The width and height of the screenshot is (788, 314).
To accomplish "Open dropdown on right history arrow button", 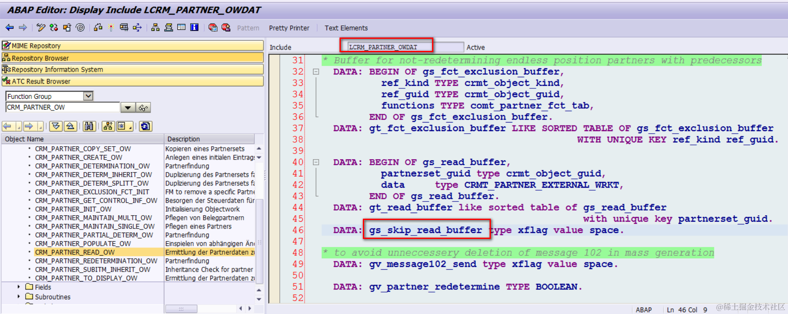I will pyautogui.click(x=40, y=126).
